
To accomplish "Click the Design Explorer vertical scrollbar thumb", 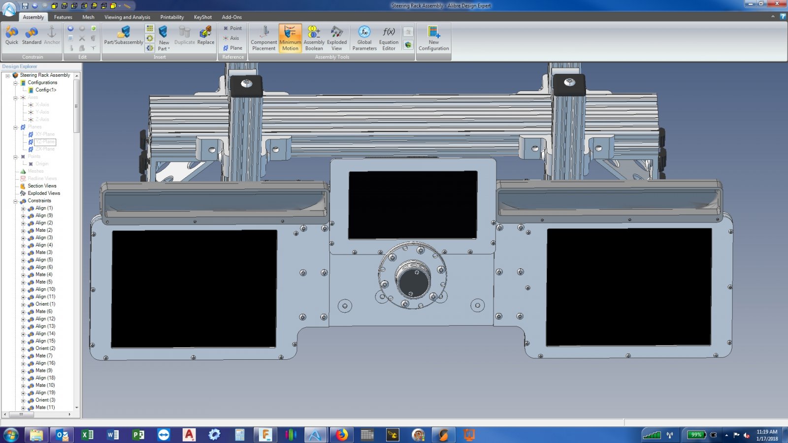I will coord(76,106).
